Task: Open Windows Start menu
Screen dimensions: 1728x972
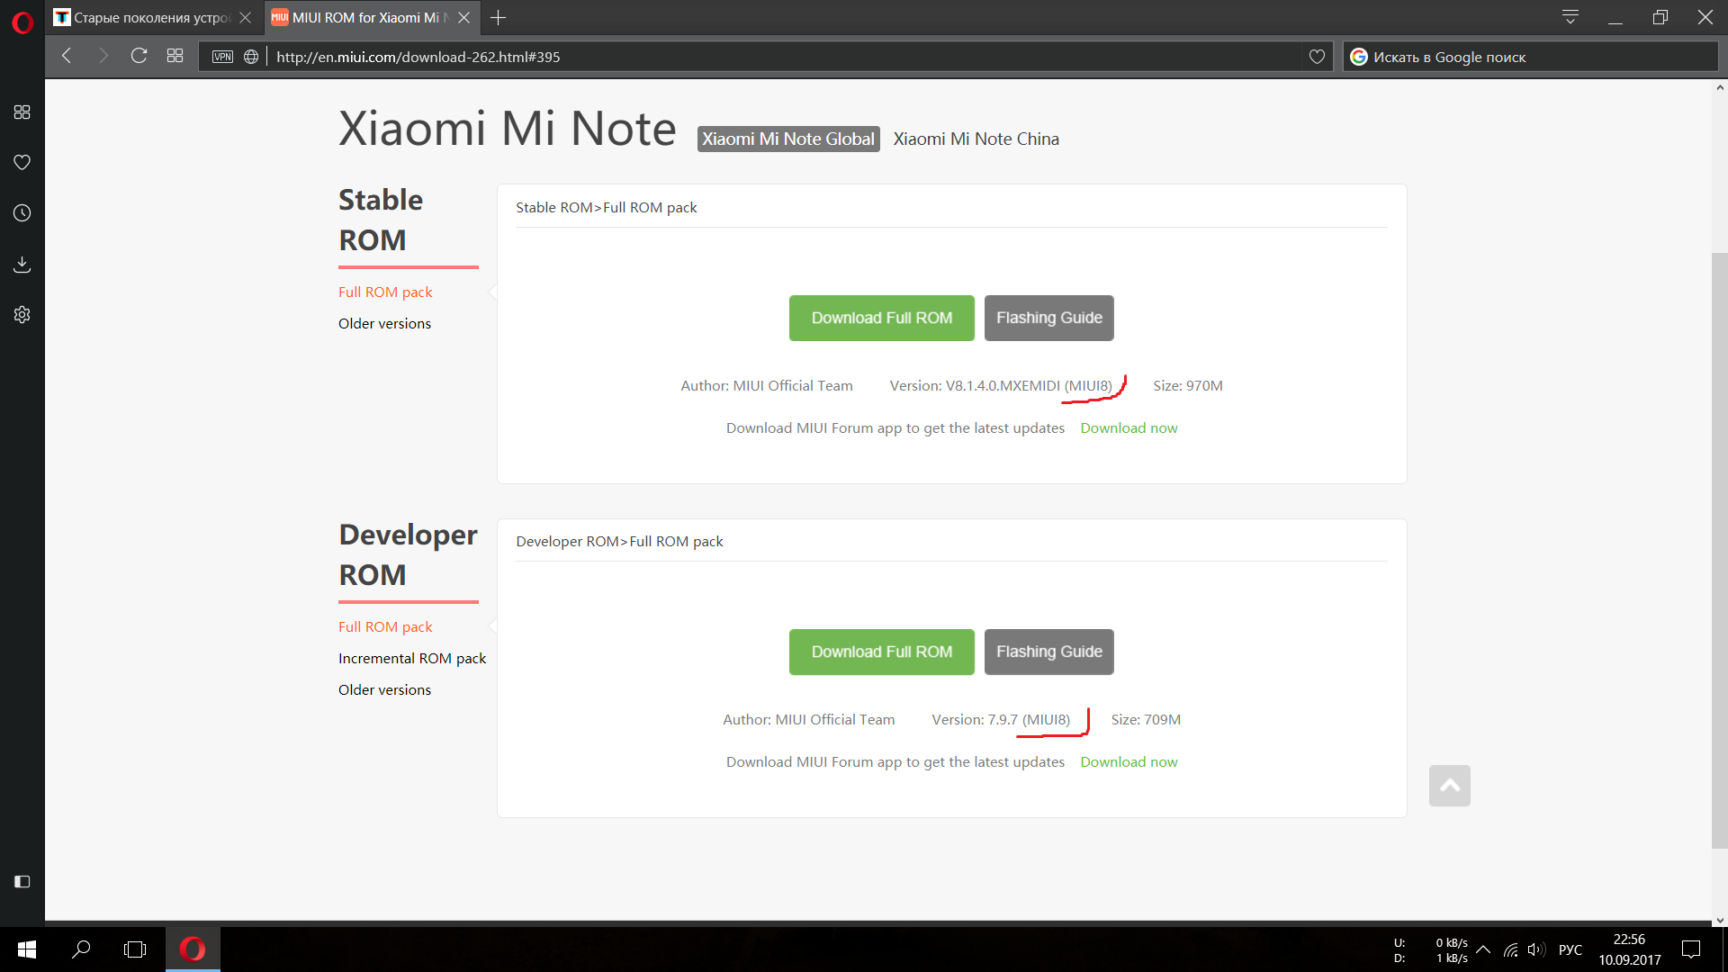Action: pos(27,949)
